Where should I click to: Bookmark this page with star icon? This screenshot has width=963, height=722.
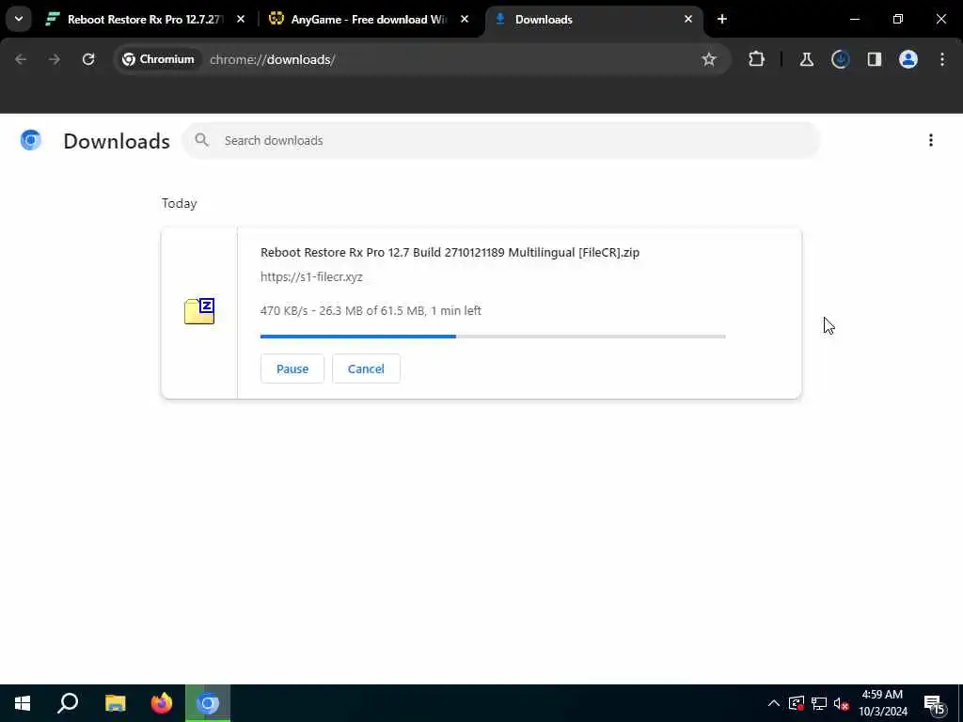click(709, 59)
